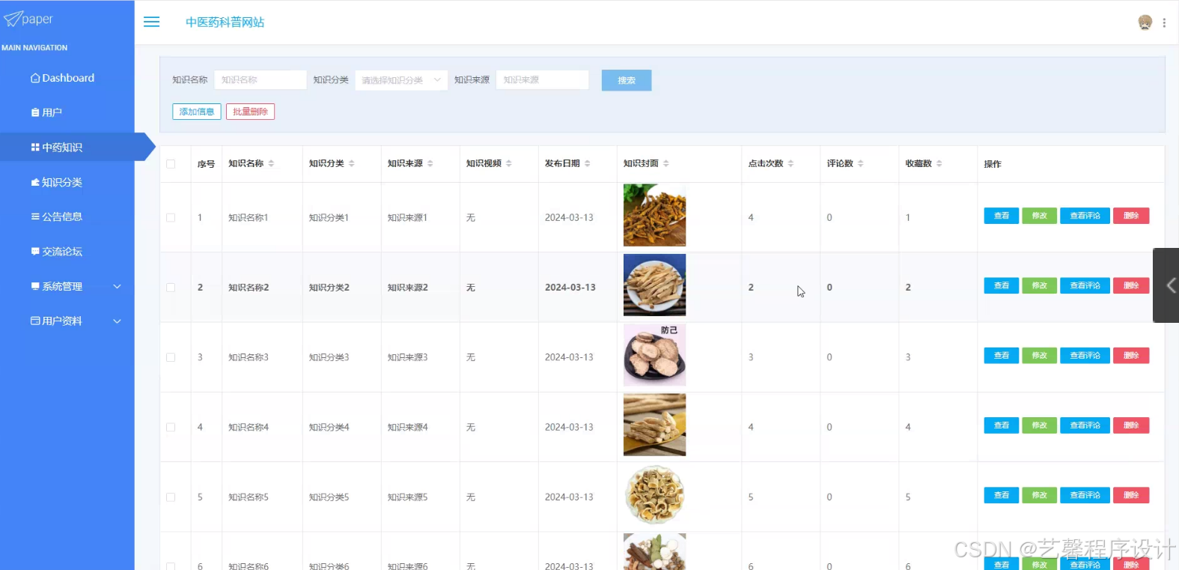Click 查看 for row 知识名称3
Viewport: 1179px width, 570px height.
click(x=1001, y=355)
